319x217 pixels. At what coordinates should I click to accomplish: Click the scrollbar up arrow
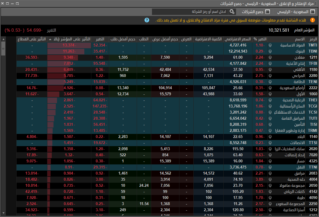tap(3, 39)
